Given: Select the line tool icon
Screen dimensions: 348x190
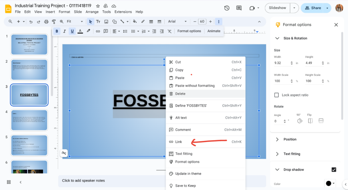Looking at the screenshot, I should (x=122, y=21).
